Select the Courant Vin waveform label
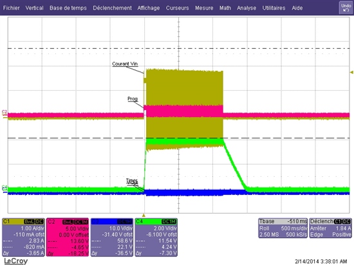 [x=125, y=64]
